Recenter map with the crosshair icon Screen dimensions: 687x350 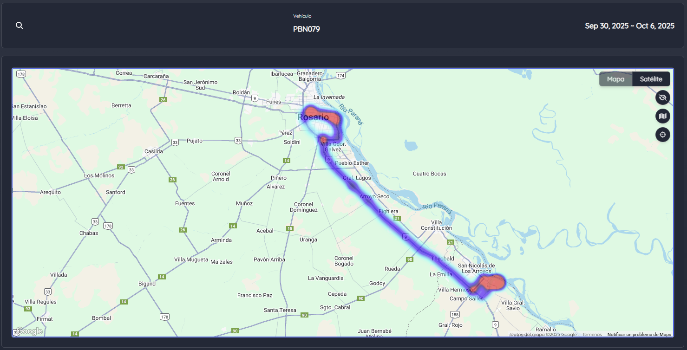point(663,135)
